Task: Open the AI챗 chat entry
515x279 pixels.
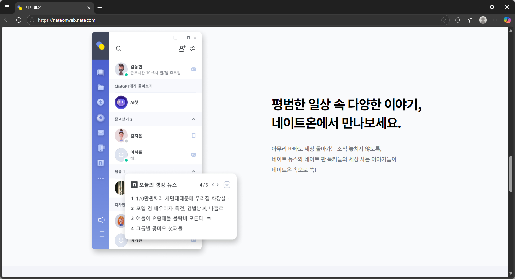Action: click(x=134, y=102)
